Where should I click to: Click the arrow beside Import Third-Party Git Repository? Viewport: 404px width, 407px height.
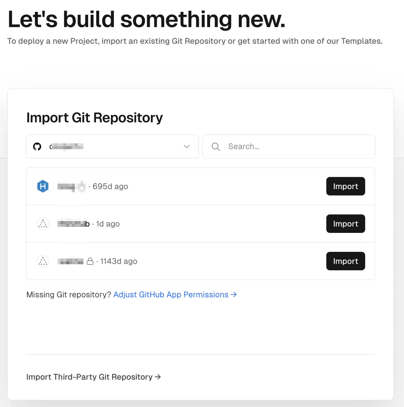pyautogui.click(x=158, y=377)
